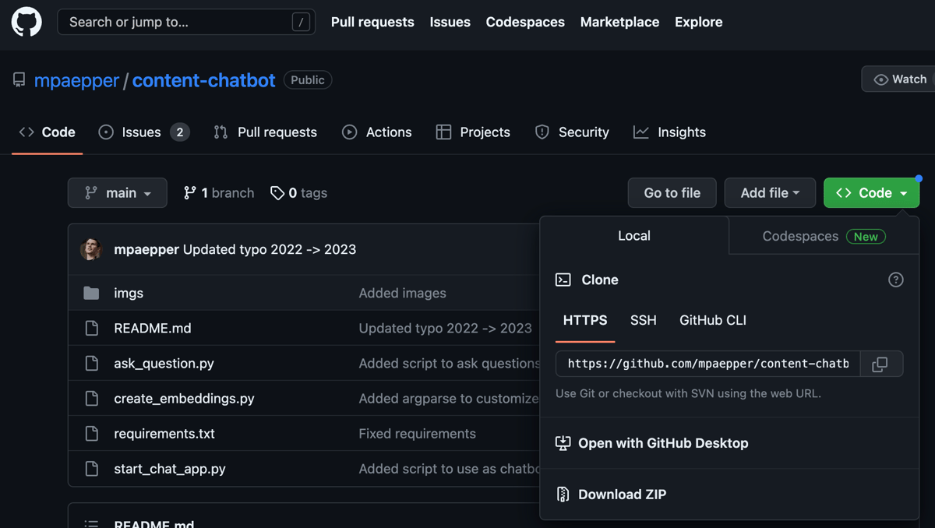Open the mpaepper owner link
This screenshot has width=935, height=528.
point(76,80)
